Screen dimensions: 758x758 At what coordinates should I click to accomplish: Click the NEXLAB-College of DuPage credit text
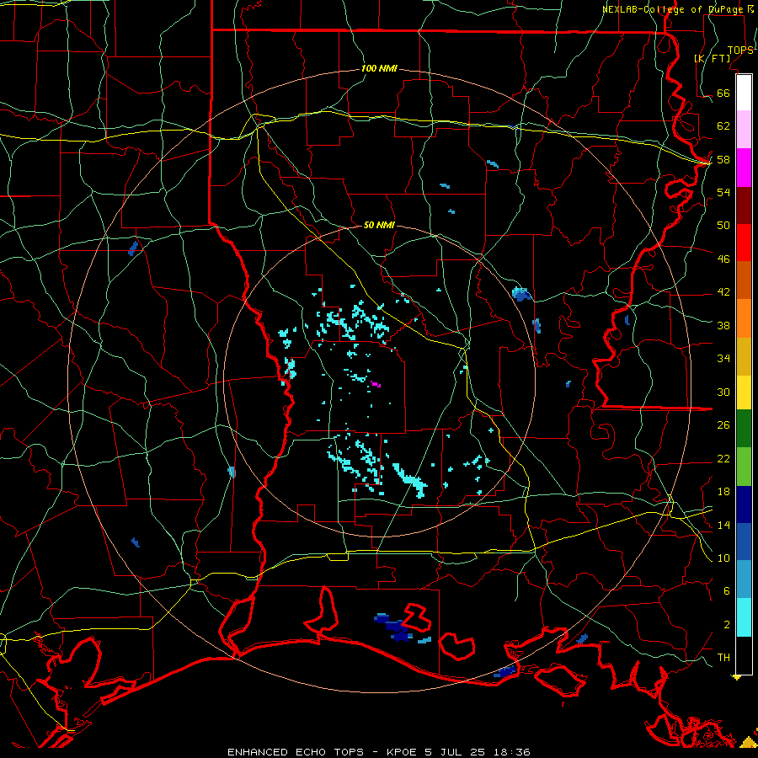point(675,9)
